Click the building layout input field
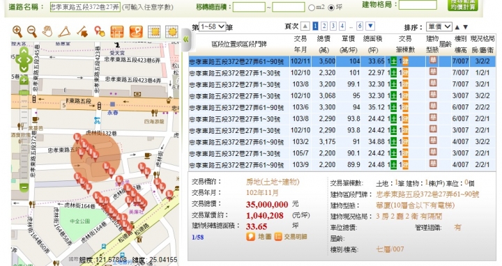This screenshot has width=502, height=266. tap(418, 5)
